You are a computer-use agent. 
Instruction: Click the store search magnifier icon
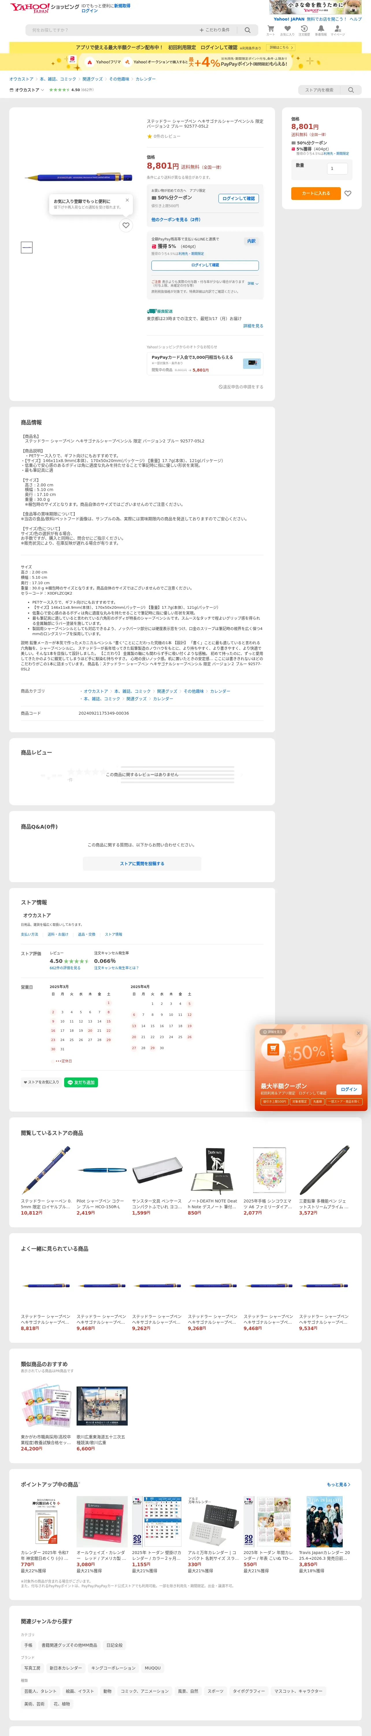pyautogui.click(x=351, y=90)
